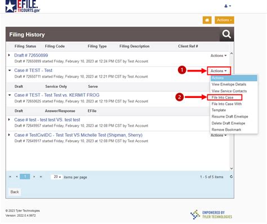This screenshot has height=224, width=267.
Task: Open the user account menu icon
Action: (228, 6)
